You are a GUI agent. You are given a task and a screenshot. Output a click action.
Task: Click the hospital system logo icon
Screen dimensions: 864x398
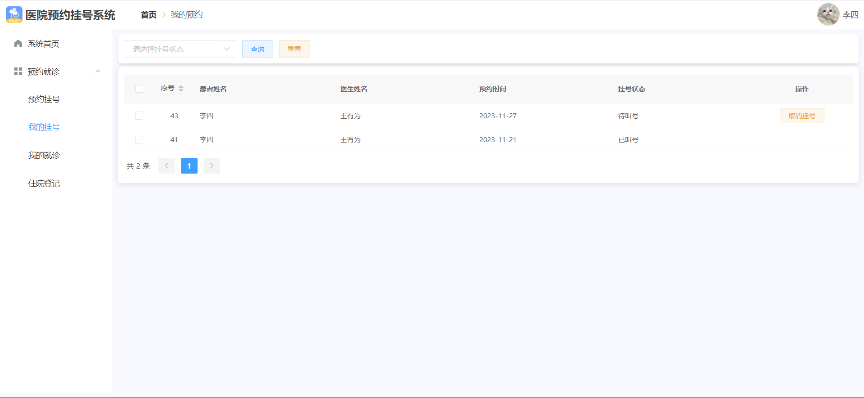pyautogui.click(x=14, y=15)
